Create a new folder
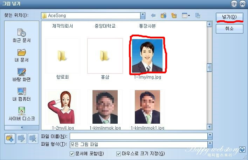 point(174,15)
